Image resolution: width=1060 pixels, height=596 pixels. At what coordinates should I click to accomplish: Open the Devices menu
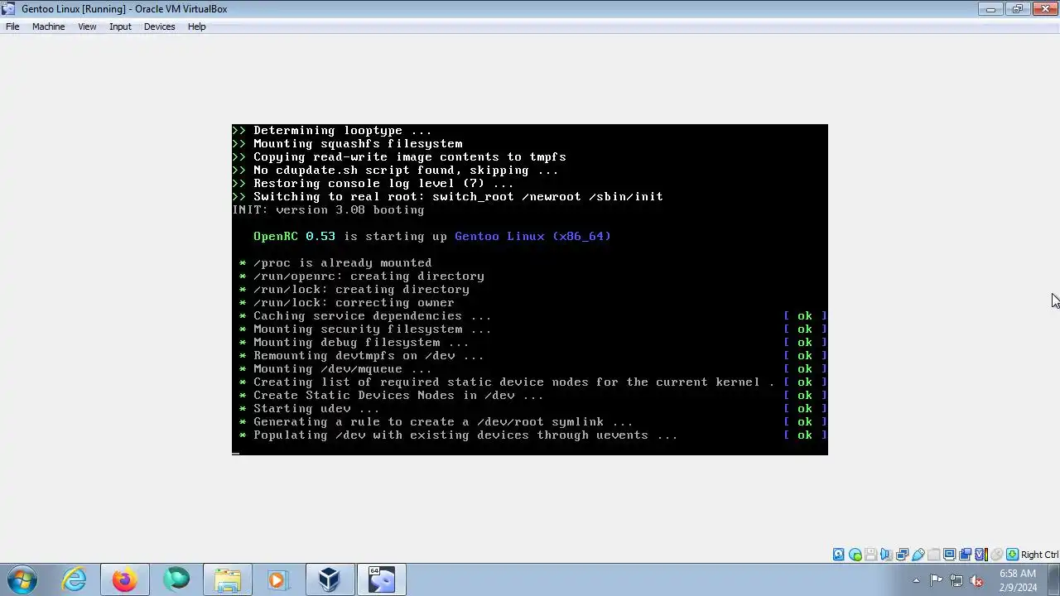point(159,26)
